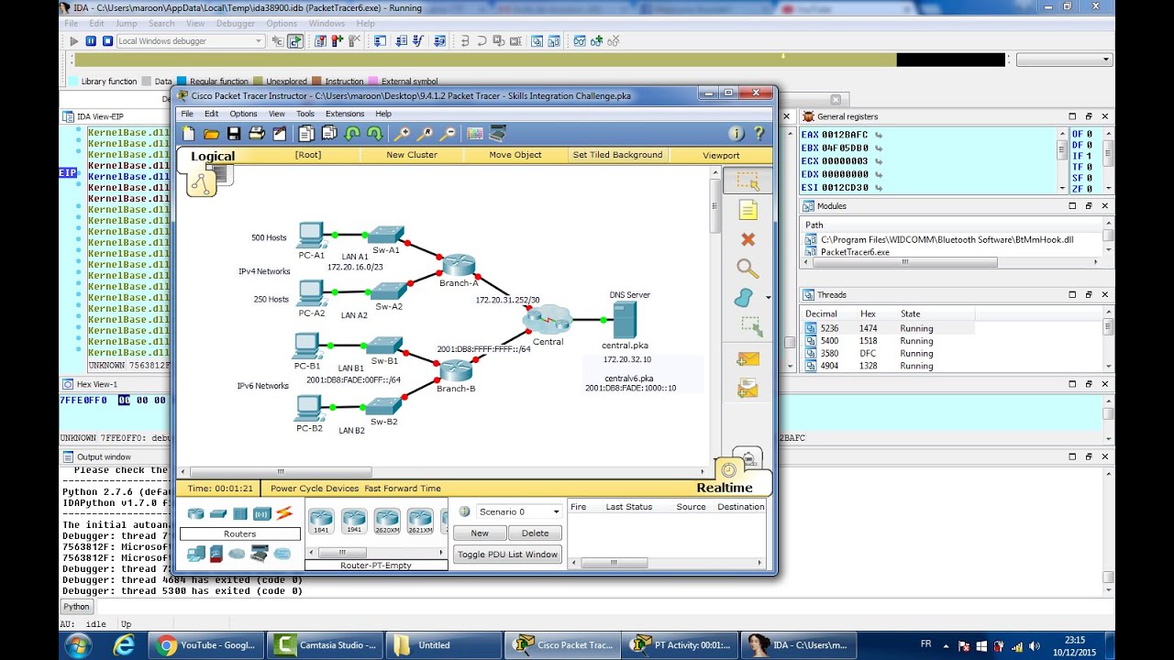Reset zoom in Packet Tracer
The height and width of the screenshot is (660, 1174).
[426, 134]
